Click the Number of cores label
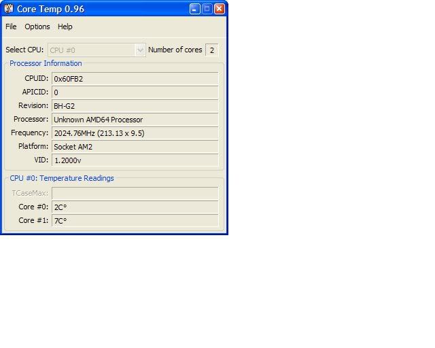Viewport: 435px width, 348px height. pyautogui.click(x=175, y=50)
